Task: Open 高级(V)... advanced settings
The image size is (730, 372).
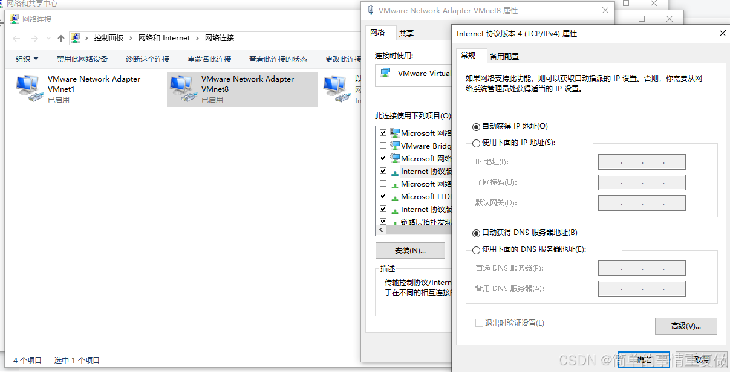Action: pos(686,326)
